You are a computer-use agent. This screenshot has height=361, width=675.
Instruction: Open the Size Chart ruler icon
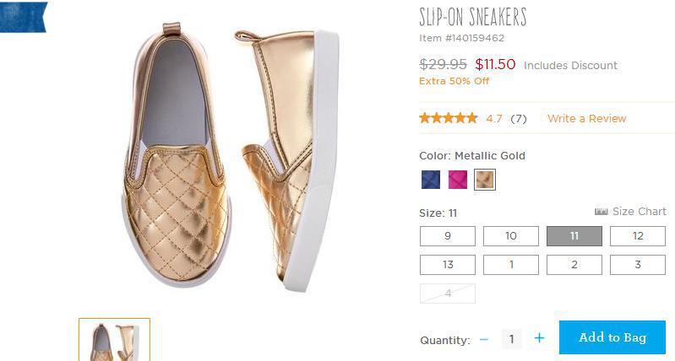pyautogui.click(x=602, y=212)
